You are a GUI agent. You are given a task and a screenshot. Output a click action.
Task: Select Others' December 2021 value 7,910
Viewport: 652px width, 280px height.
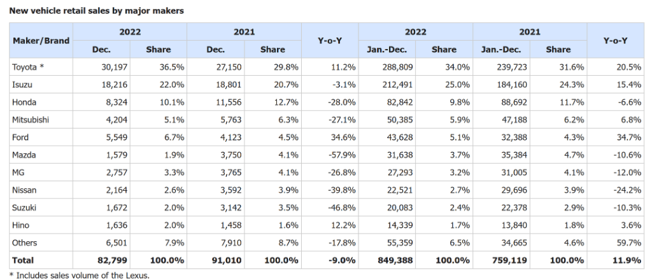point(230,242)
